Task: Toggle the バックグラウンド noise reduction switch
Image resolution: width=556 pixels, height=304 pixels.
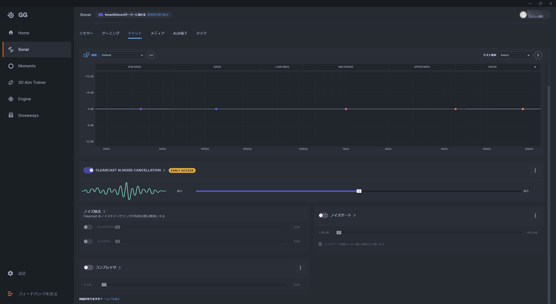Action: [x=88, y=227]
